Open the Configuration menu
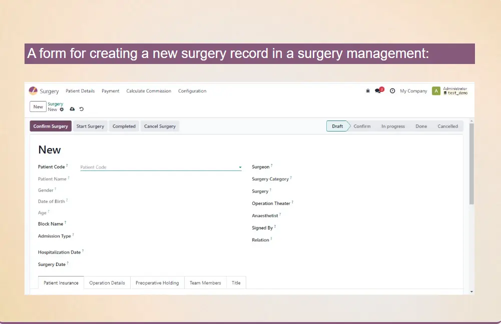 tap(192, 91)
